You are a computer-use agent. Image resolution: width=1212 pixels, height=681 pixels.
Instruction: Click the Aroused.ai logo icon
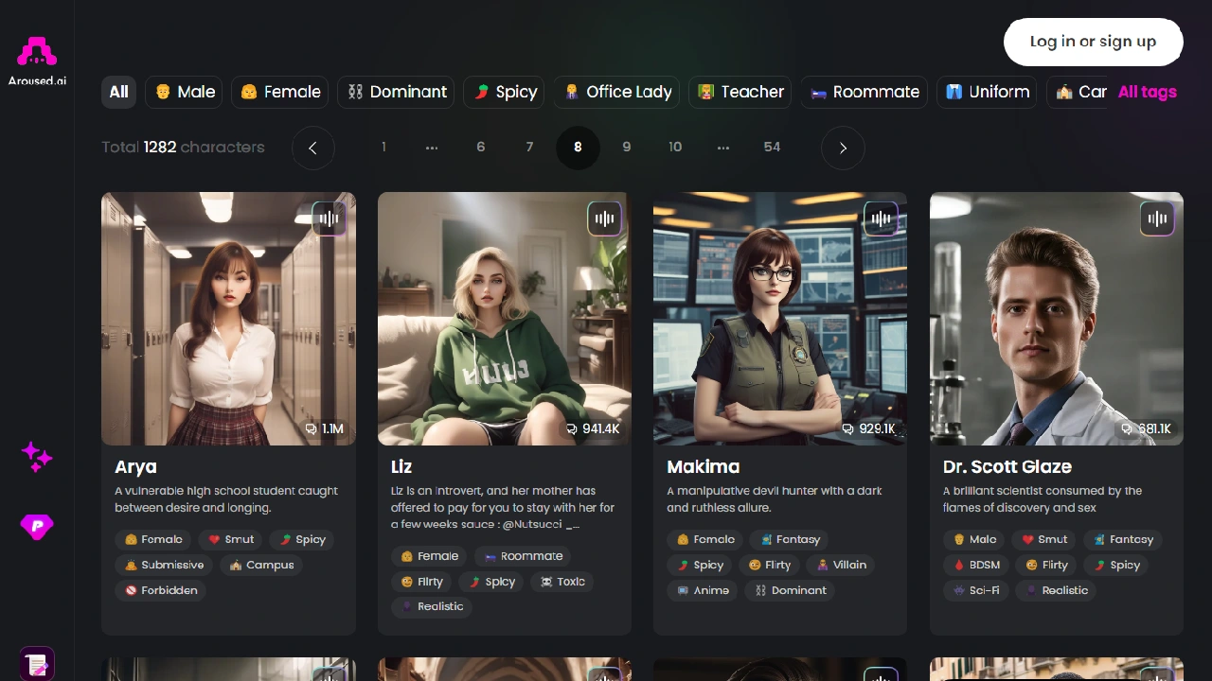(x=37, y=53)
